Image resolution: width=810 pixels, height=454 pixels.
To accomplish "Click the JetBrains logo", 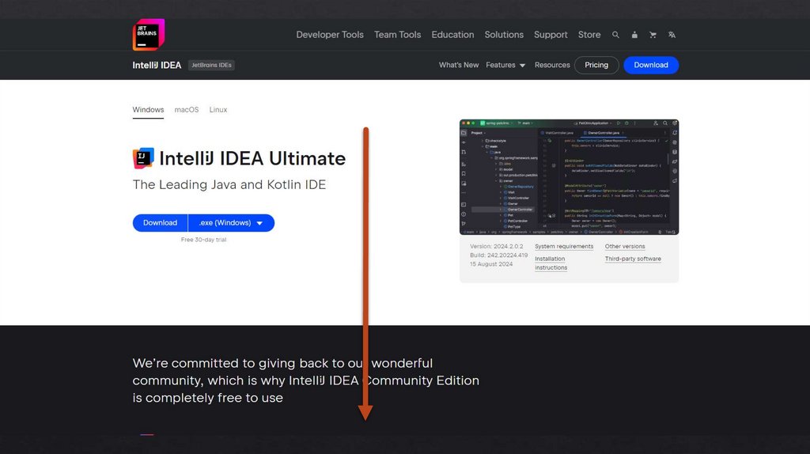I will [149, 35].
